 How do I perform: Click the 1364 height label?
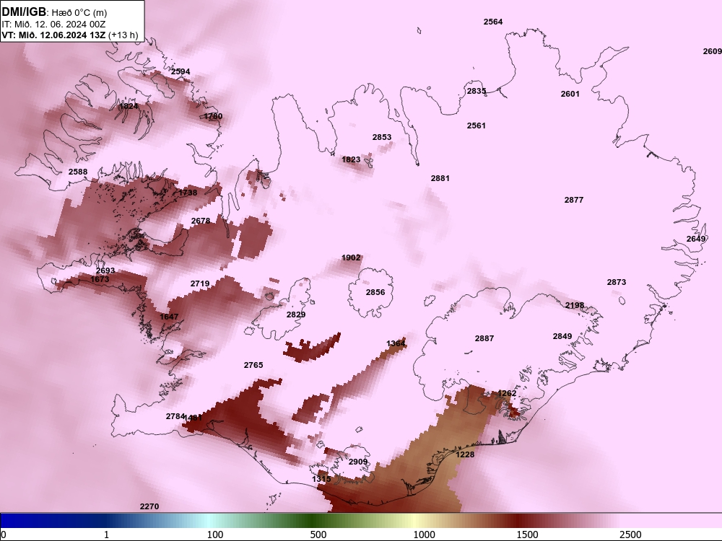click(x=396, y=343)
